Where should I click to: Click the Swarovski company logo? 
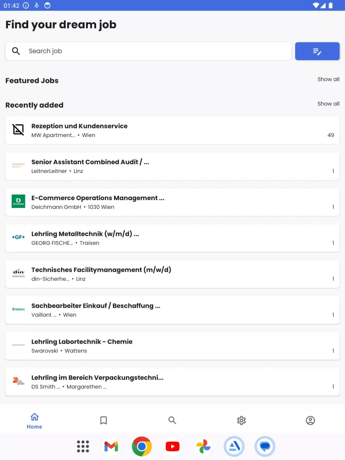(18, 345)
